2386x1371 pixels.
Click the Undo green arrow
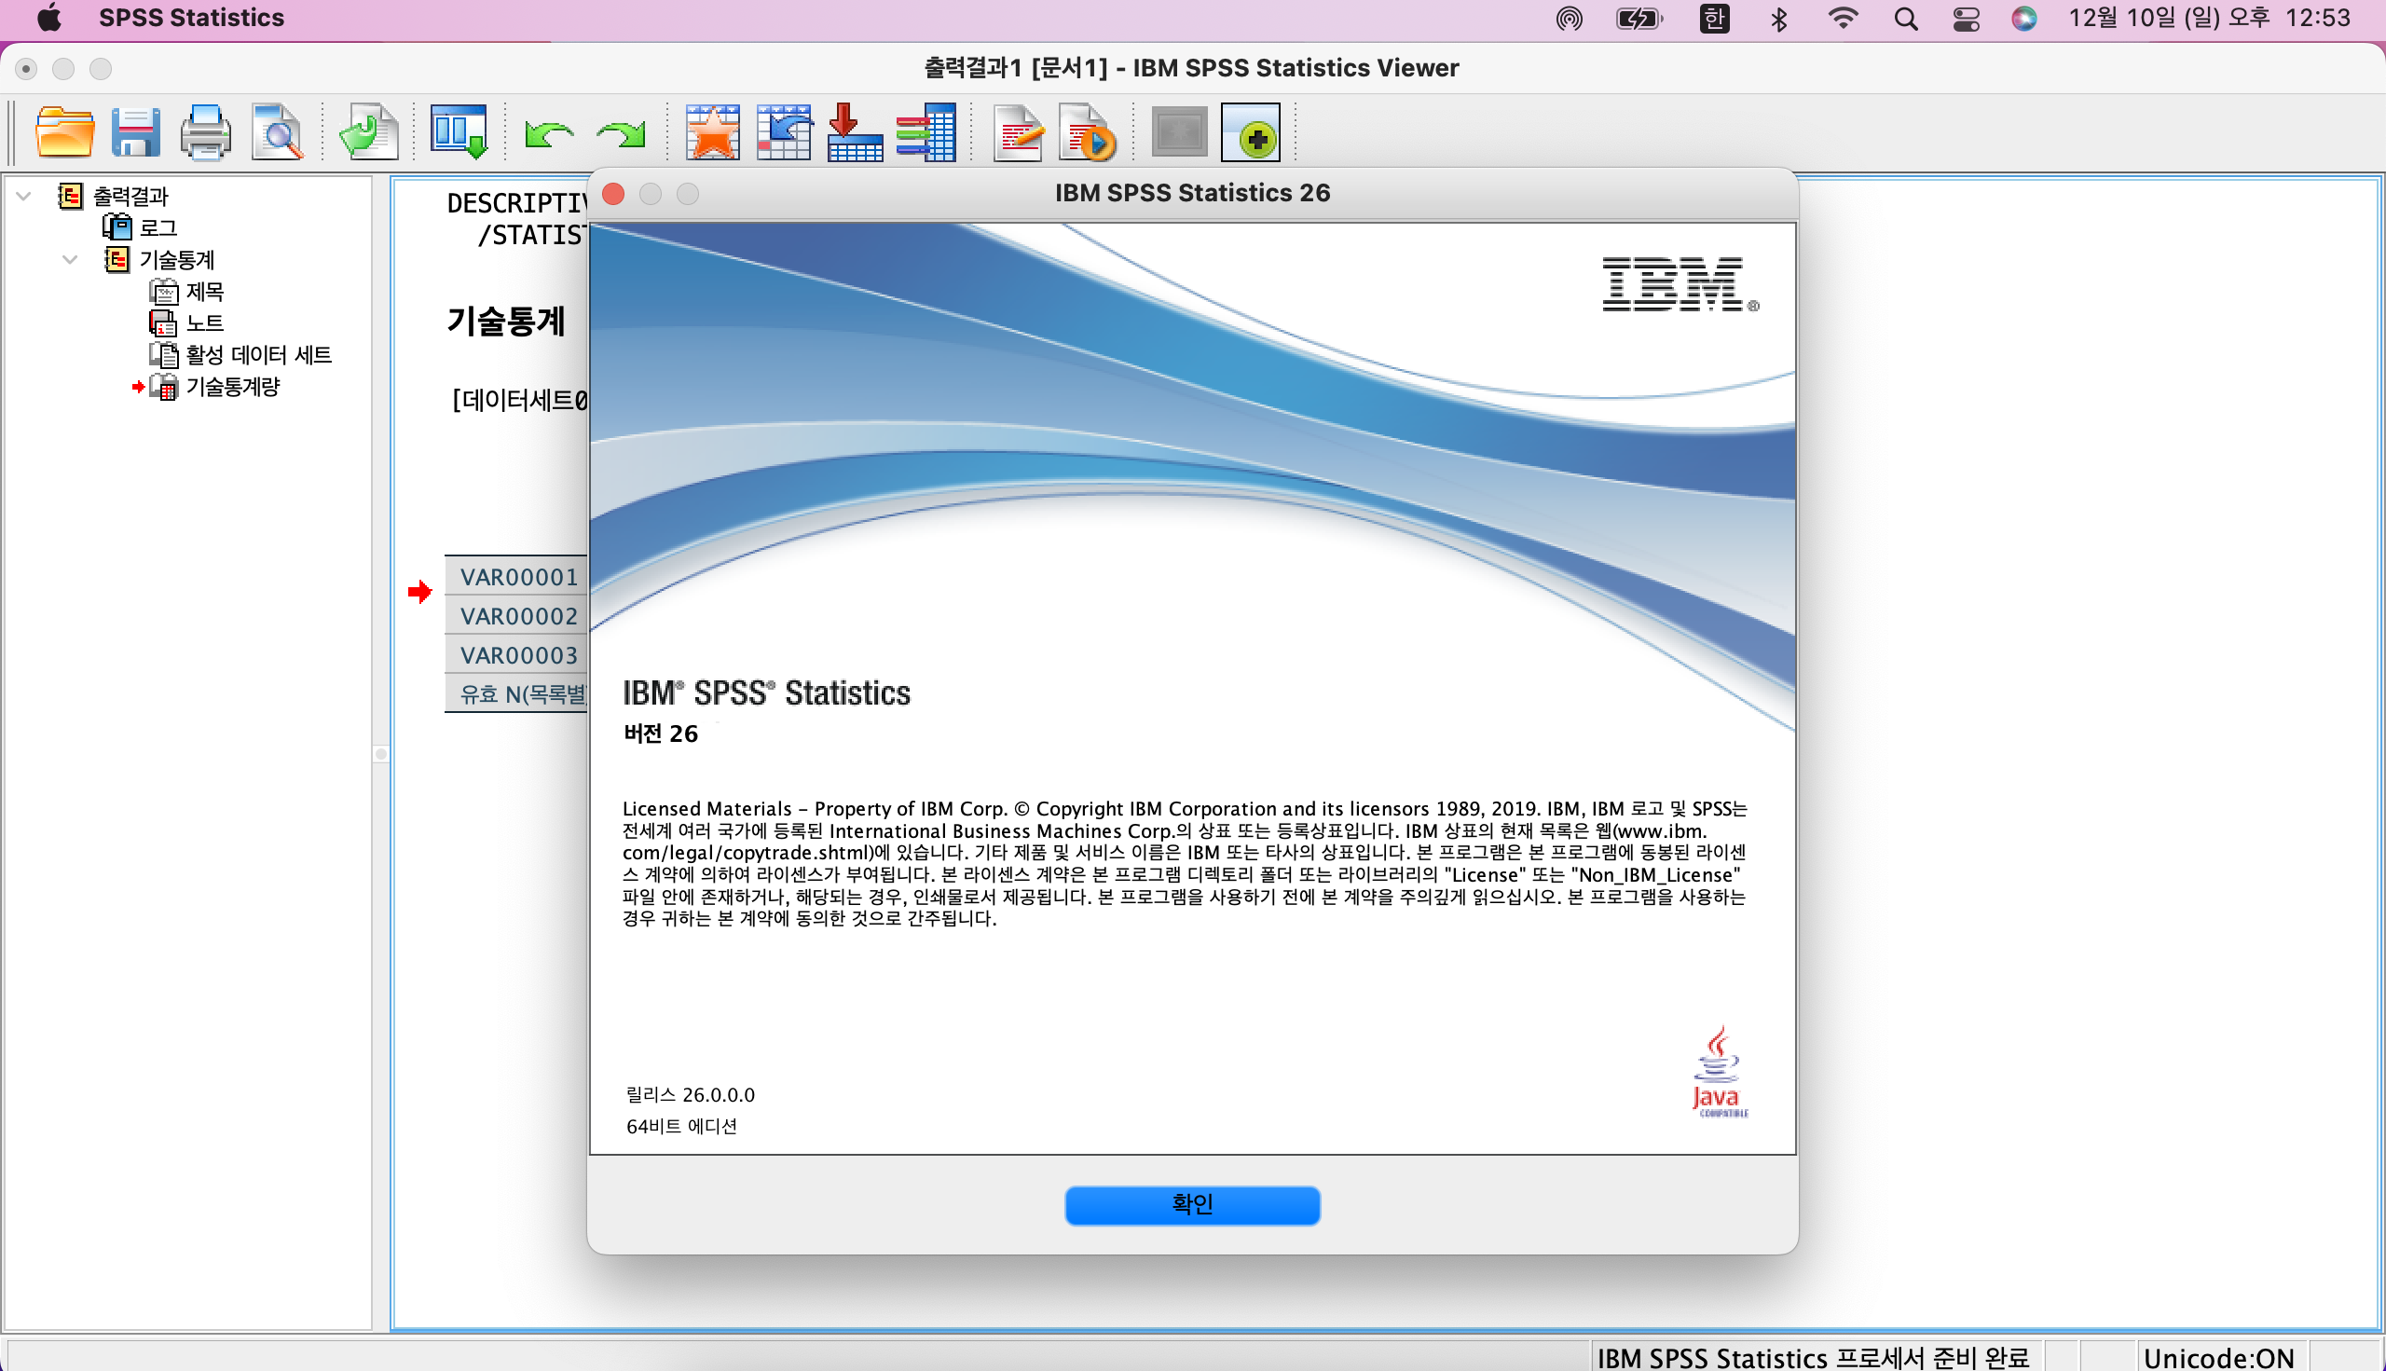549,134
